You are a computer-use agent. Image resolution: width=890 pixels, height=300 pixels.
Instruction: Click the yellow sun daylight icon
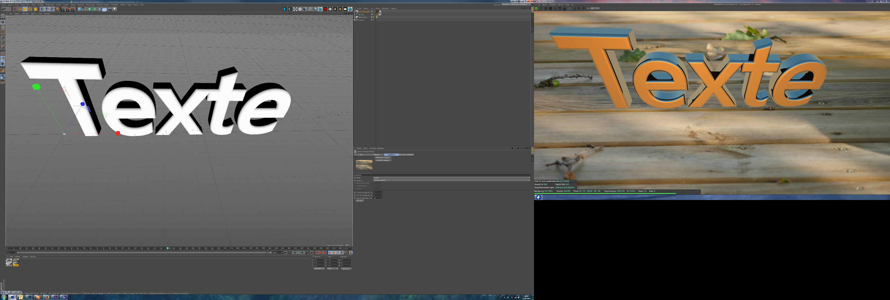pyautogui.click(x=340, y=9)
